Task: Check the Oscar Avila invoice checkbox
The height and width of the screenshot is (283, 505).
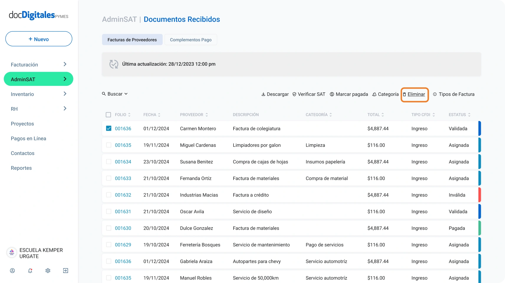Action: point(109,212)
